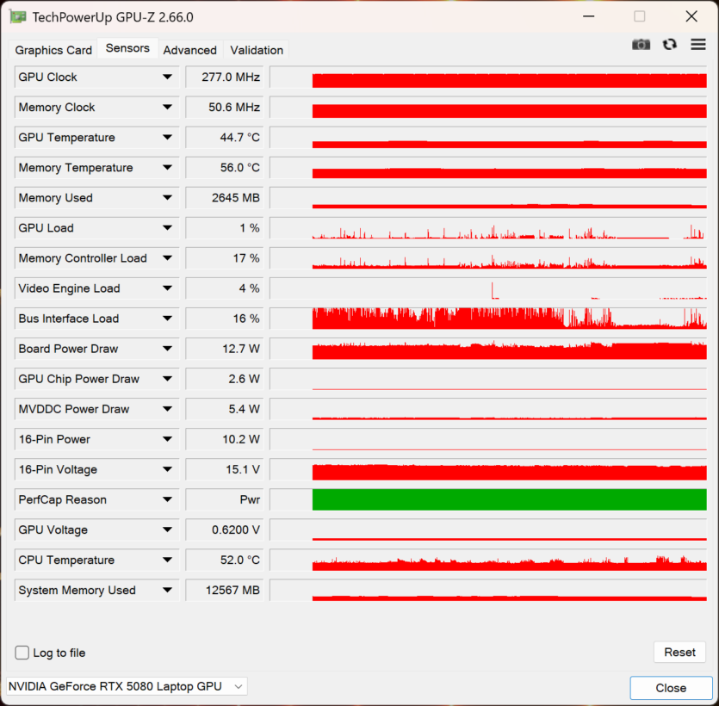Switch to the Graphics Card tab

point(53,50)
